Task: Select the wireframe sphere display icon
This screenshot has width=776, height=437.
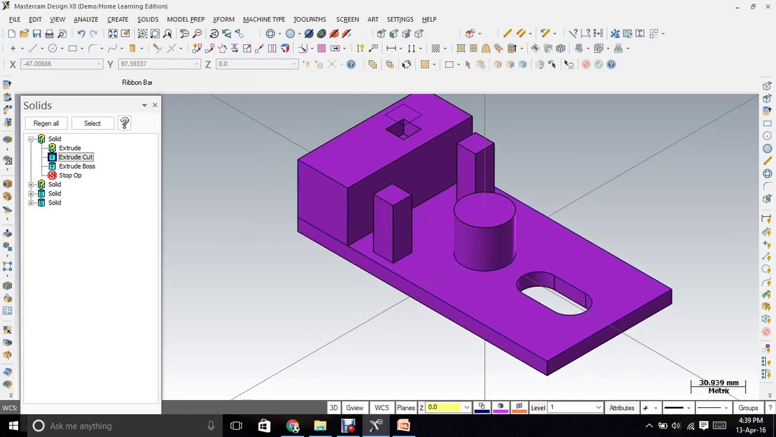Action: coord(270,34)
